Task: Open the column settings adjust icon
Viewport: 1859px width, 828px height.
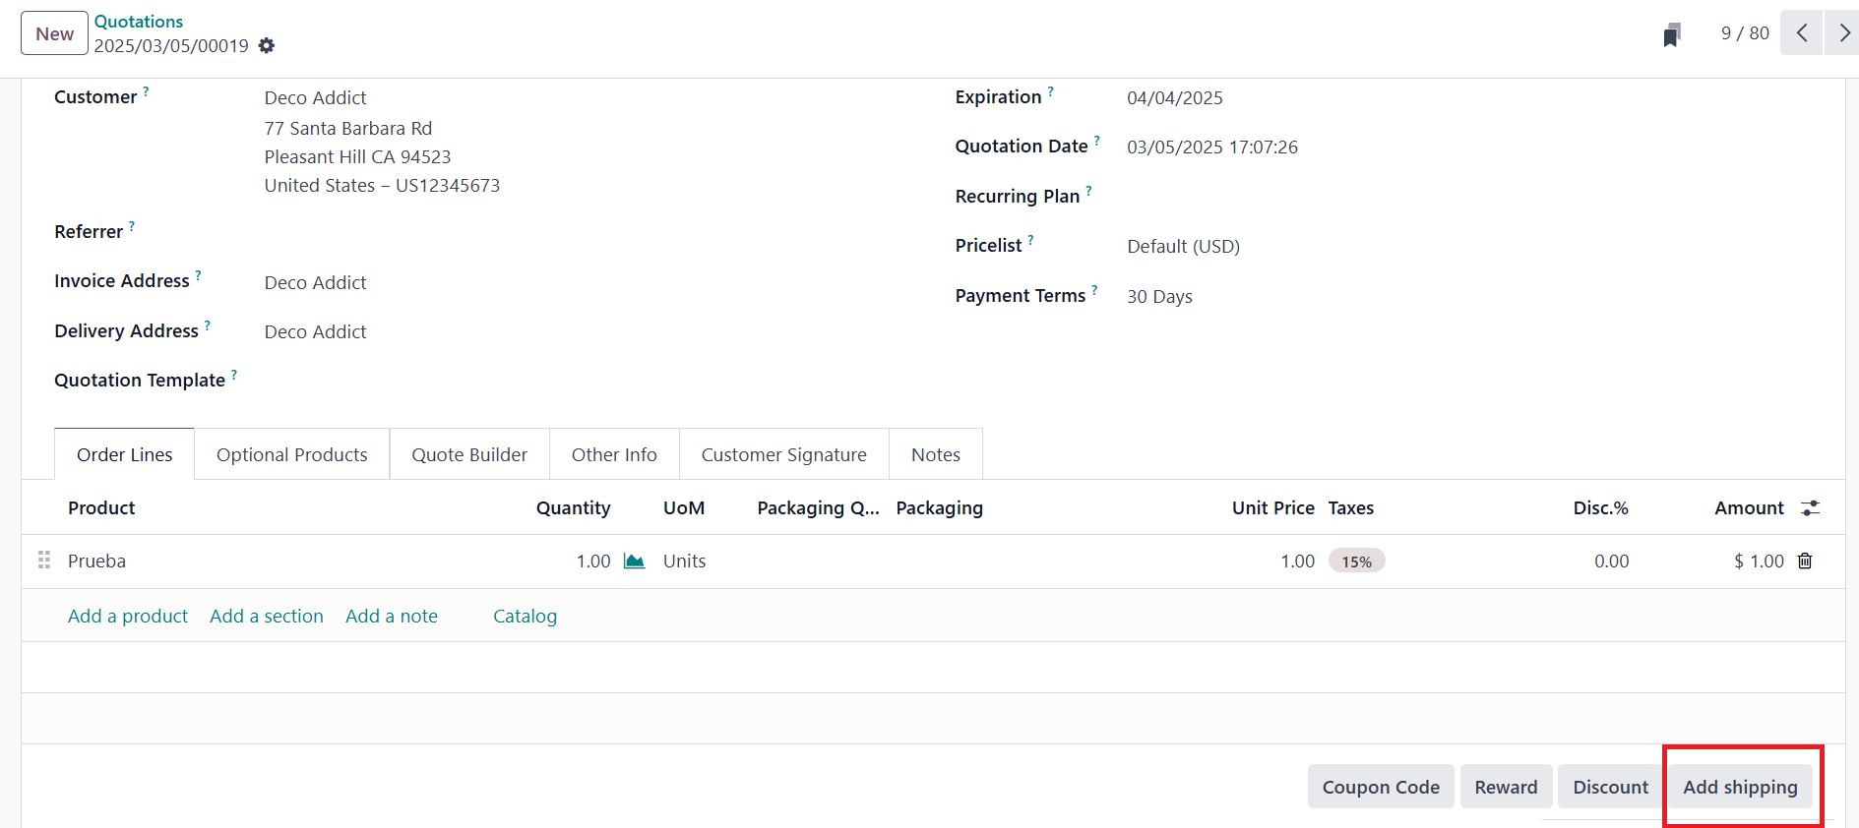Action: point(1810,508)
